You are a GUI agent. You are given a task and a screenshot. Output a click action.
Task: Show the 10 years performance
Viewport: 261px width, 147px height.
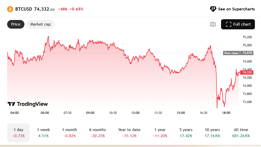tap(212, 133)
